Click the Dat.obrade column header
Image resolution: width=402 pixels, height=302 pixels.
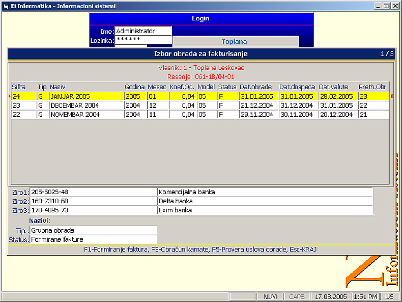255,87
